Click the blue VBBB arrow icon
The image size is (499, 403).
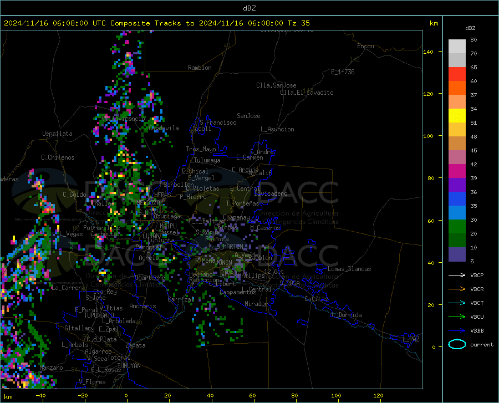(x=457, y=331)
